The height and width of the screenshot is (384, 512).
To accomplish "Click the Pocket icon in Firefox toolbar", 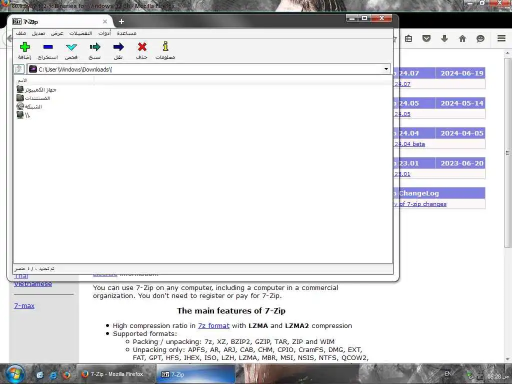I will coord(426,38).
